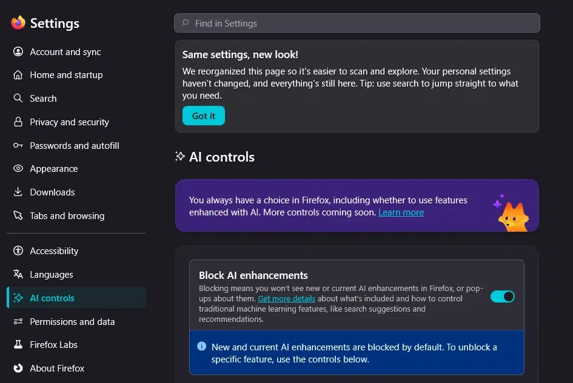
Task: Select AI controls in the sidebar
Action: point(76,298)
